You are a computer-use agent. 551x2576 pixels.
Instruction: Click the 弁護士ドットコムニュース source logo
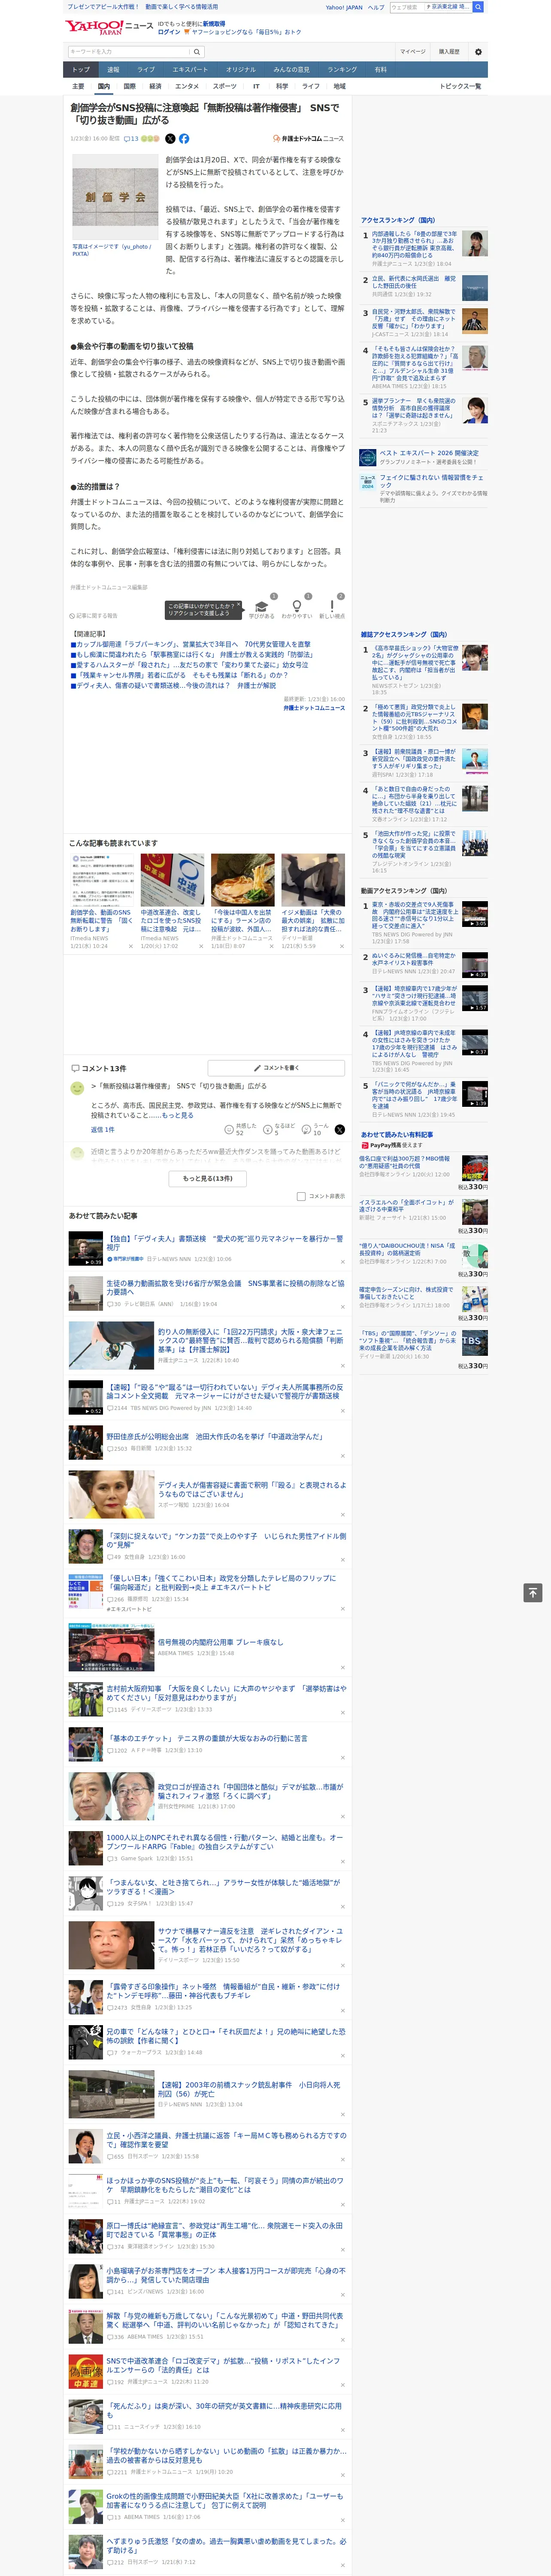pyautogui.click(x=308, y=139)
